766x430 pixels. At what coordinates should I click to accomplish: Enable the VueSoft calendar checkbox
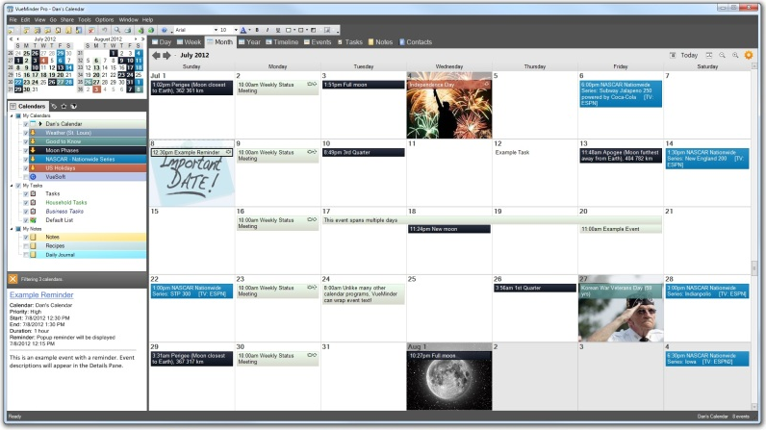pos(26,176)
